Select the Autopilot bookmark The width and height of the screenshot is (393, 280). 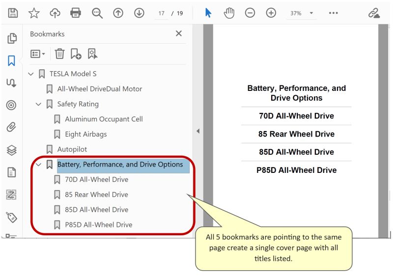coord(72,149)
